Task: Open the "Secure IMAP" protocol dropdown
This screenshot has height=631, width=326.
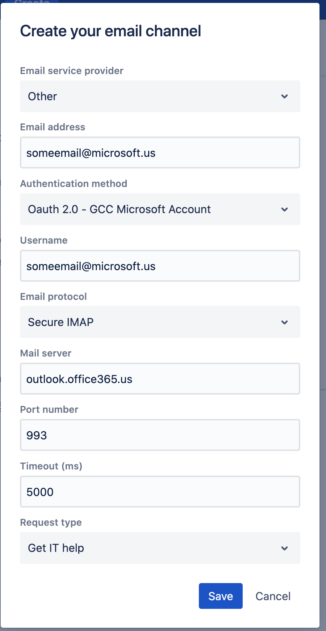Action: click(152, 322)
